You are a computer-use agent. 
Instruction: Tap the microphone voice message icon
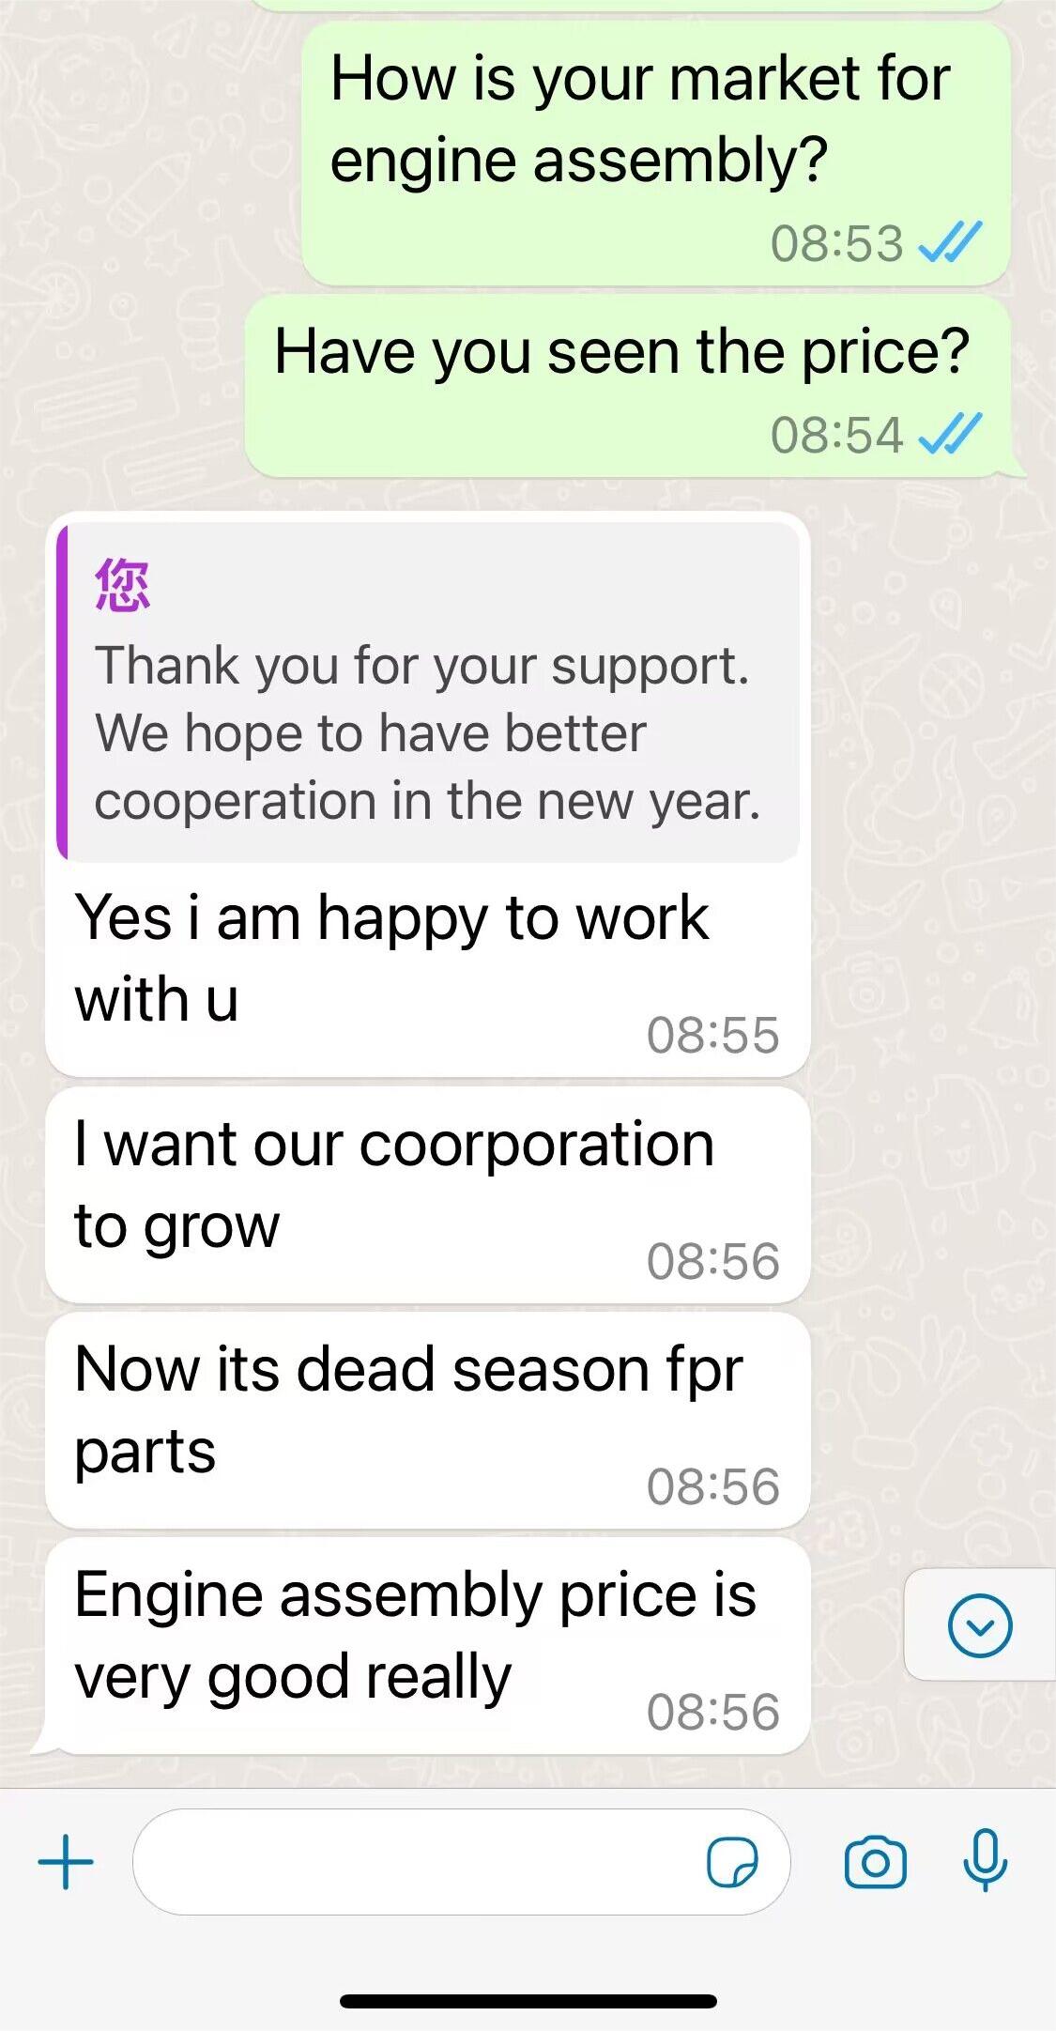tap(985, 1860)
